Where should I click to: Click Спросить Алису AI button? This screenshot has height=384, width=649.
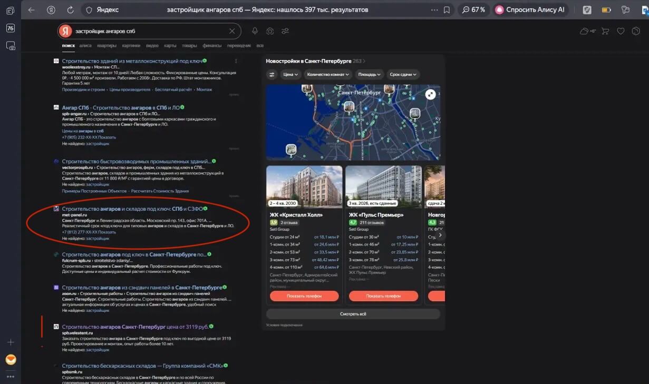coord(530,10)
